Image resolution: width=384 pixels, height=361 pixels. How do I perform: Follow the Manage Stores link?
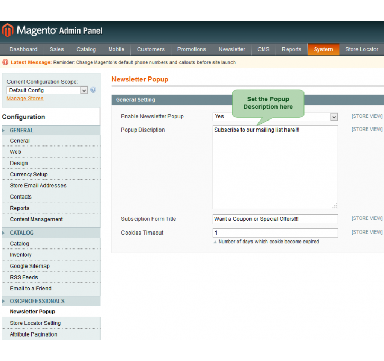[x=25, y=99]
